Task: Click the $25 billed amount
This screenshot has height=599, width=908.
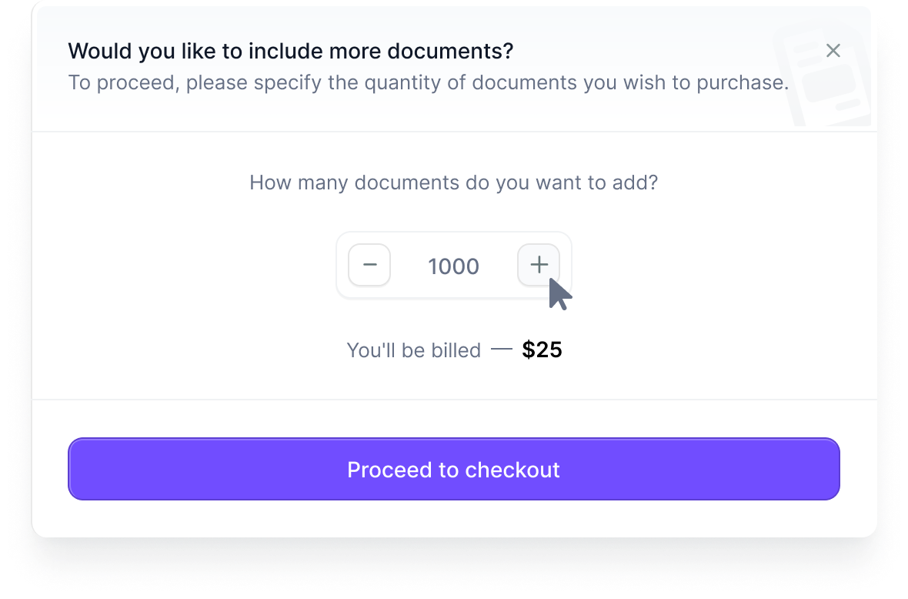Action: click(542, 350)
